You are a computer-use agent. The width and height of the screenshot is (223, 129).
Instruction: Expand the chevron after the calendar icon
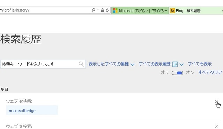click(181, 64)
